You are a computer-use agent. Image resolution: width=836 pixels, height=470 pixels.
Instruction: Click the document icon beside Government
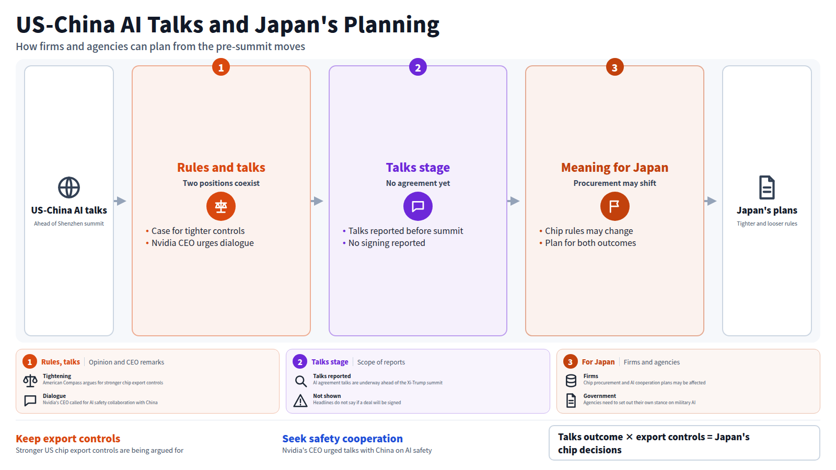571,401
